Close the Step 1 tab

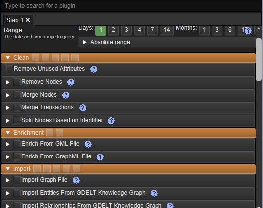click(x=28, y=20)
